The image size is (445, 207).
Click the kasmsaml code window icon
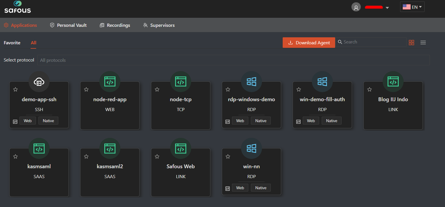(39, 149)
